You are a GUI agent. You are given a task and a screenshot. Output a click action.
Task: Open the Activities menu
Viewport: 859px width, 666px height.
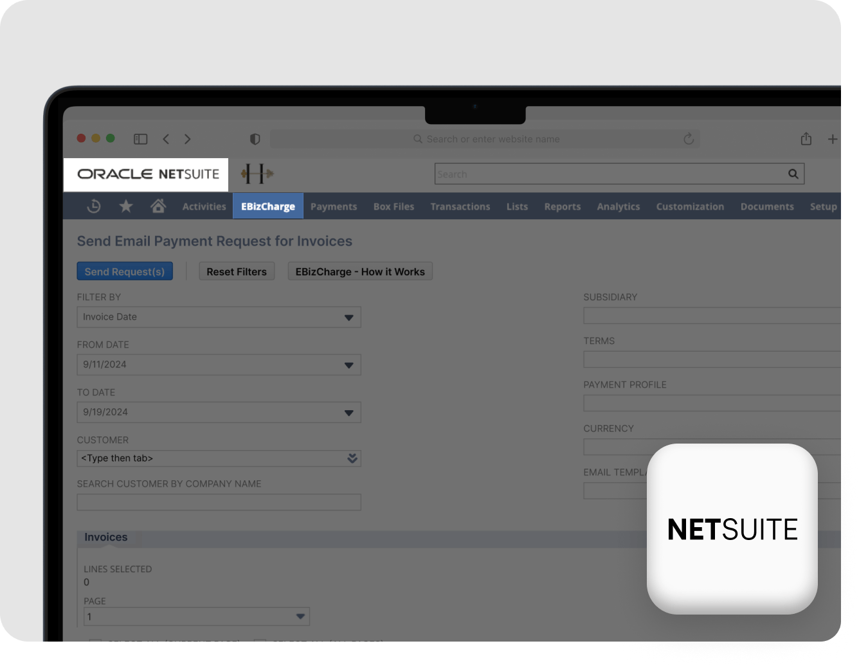204,206
